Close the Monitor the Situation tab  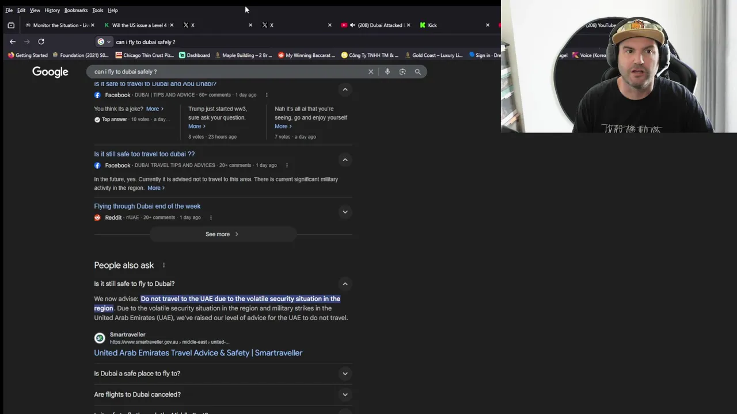tap(92, 25)
